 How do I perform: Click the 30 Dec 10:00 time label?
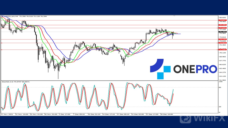[167, 114]
